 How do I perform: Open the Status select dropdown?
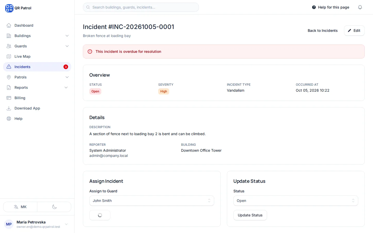(296, 201)
